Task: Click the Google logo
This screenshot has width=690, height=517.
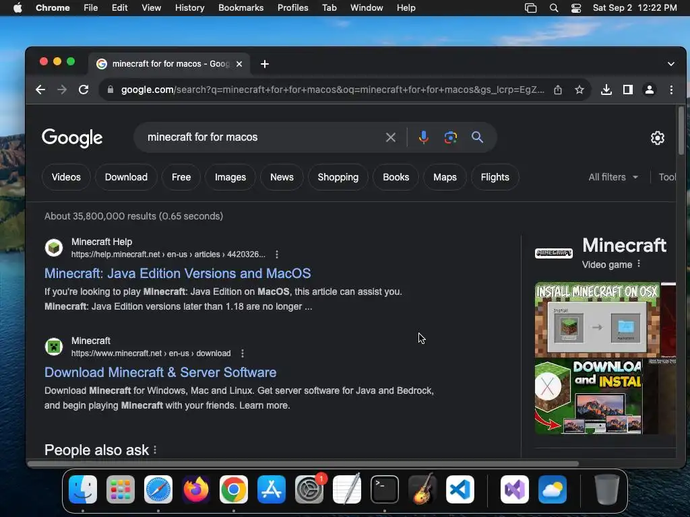Action: [72, 138]
